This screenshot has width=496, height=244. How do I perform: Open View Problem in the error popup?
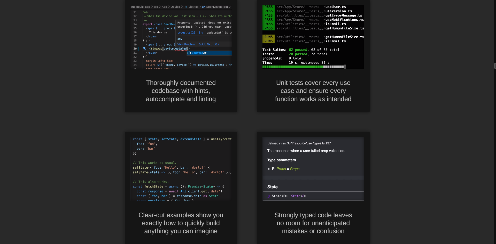pyautogui.click(x=186, y=44)
